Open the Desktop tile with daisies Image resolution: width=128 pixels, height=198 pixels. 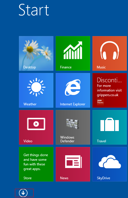tap(36, 53)
